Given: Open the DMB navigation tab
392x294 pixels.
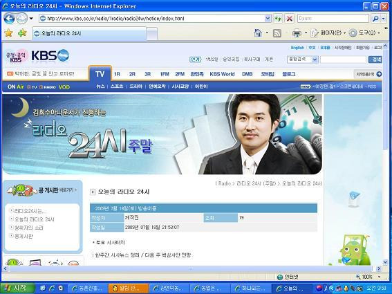Looking at the screenshot, I should point(248,74).
